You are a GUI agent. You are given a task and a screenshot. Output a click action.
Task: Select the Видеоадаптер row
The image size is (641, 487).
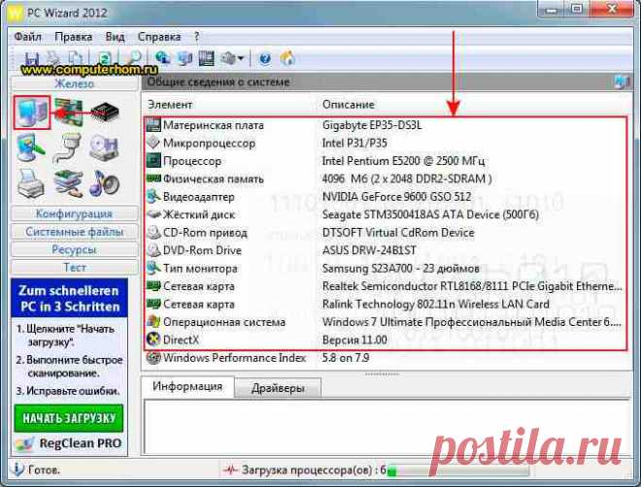click(x=386, y=197)
